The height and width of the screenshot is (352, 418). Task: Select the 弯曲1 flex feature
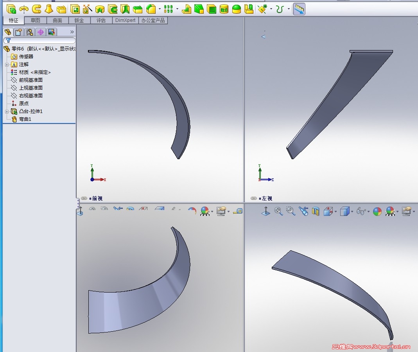22,119
